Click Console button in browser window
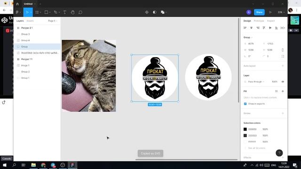301x169 pixels. 7,159
